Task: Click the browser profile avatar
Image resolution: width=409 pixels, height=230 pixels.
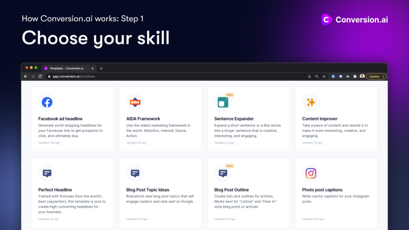Action: pos(362,76)
